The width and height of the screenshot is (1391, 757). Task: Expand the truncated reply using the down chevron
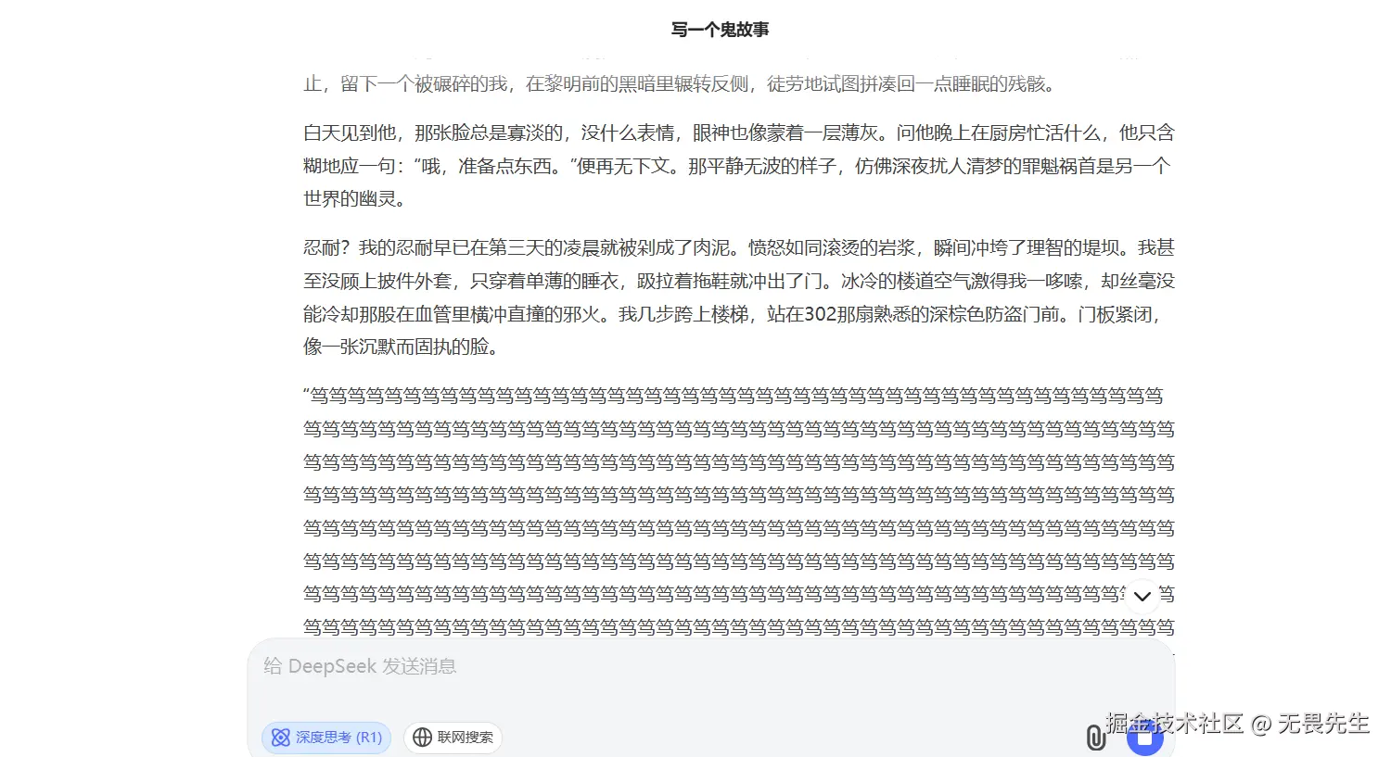coord(1142,596)
